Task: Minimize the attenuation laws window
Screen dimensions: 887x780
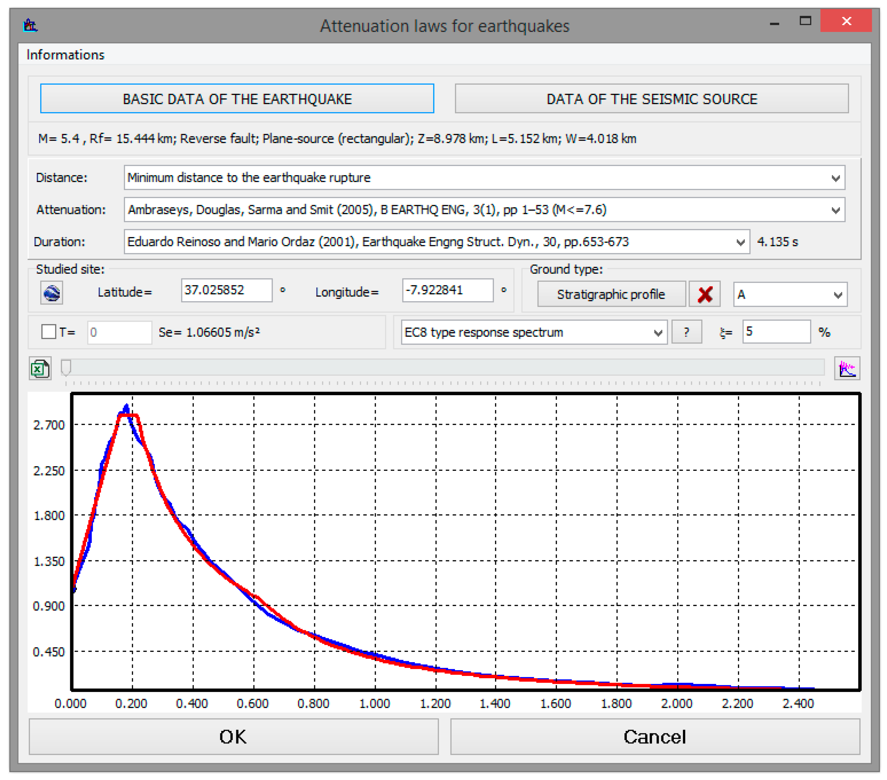Action: coord(775,22)
